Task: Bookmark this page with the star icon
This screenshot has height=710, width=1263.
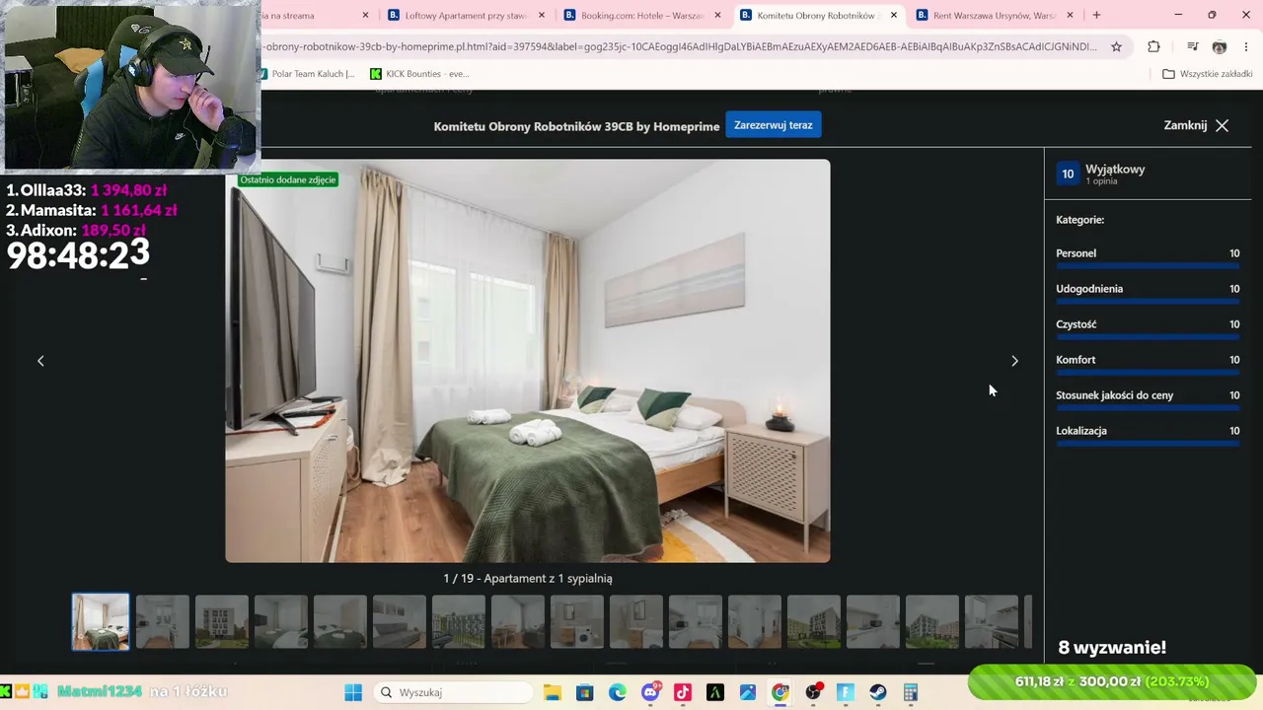Action: click(x=1116, y=46)
